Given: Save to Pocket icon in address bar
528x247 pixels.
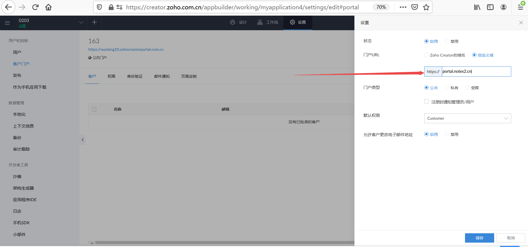Looking at the screenshot, I should 415,7.
